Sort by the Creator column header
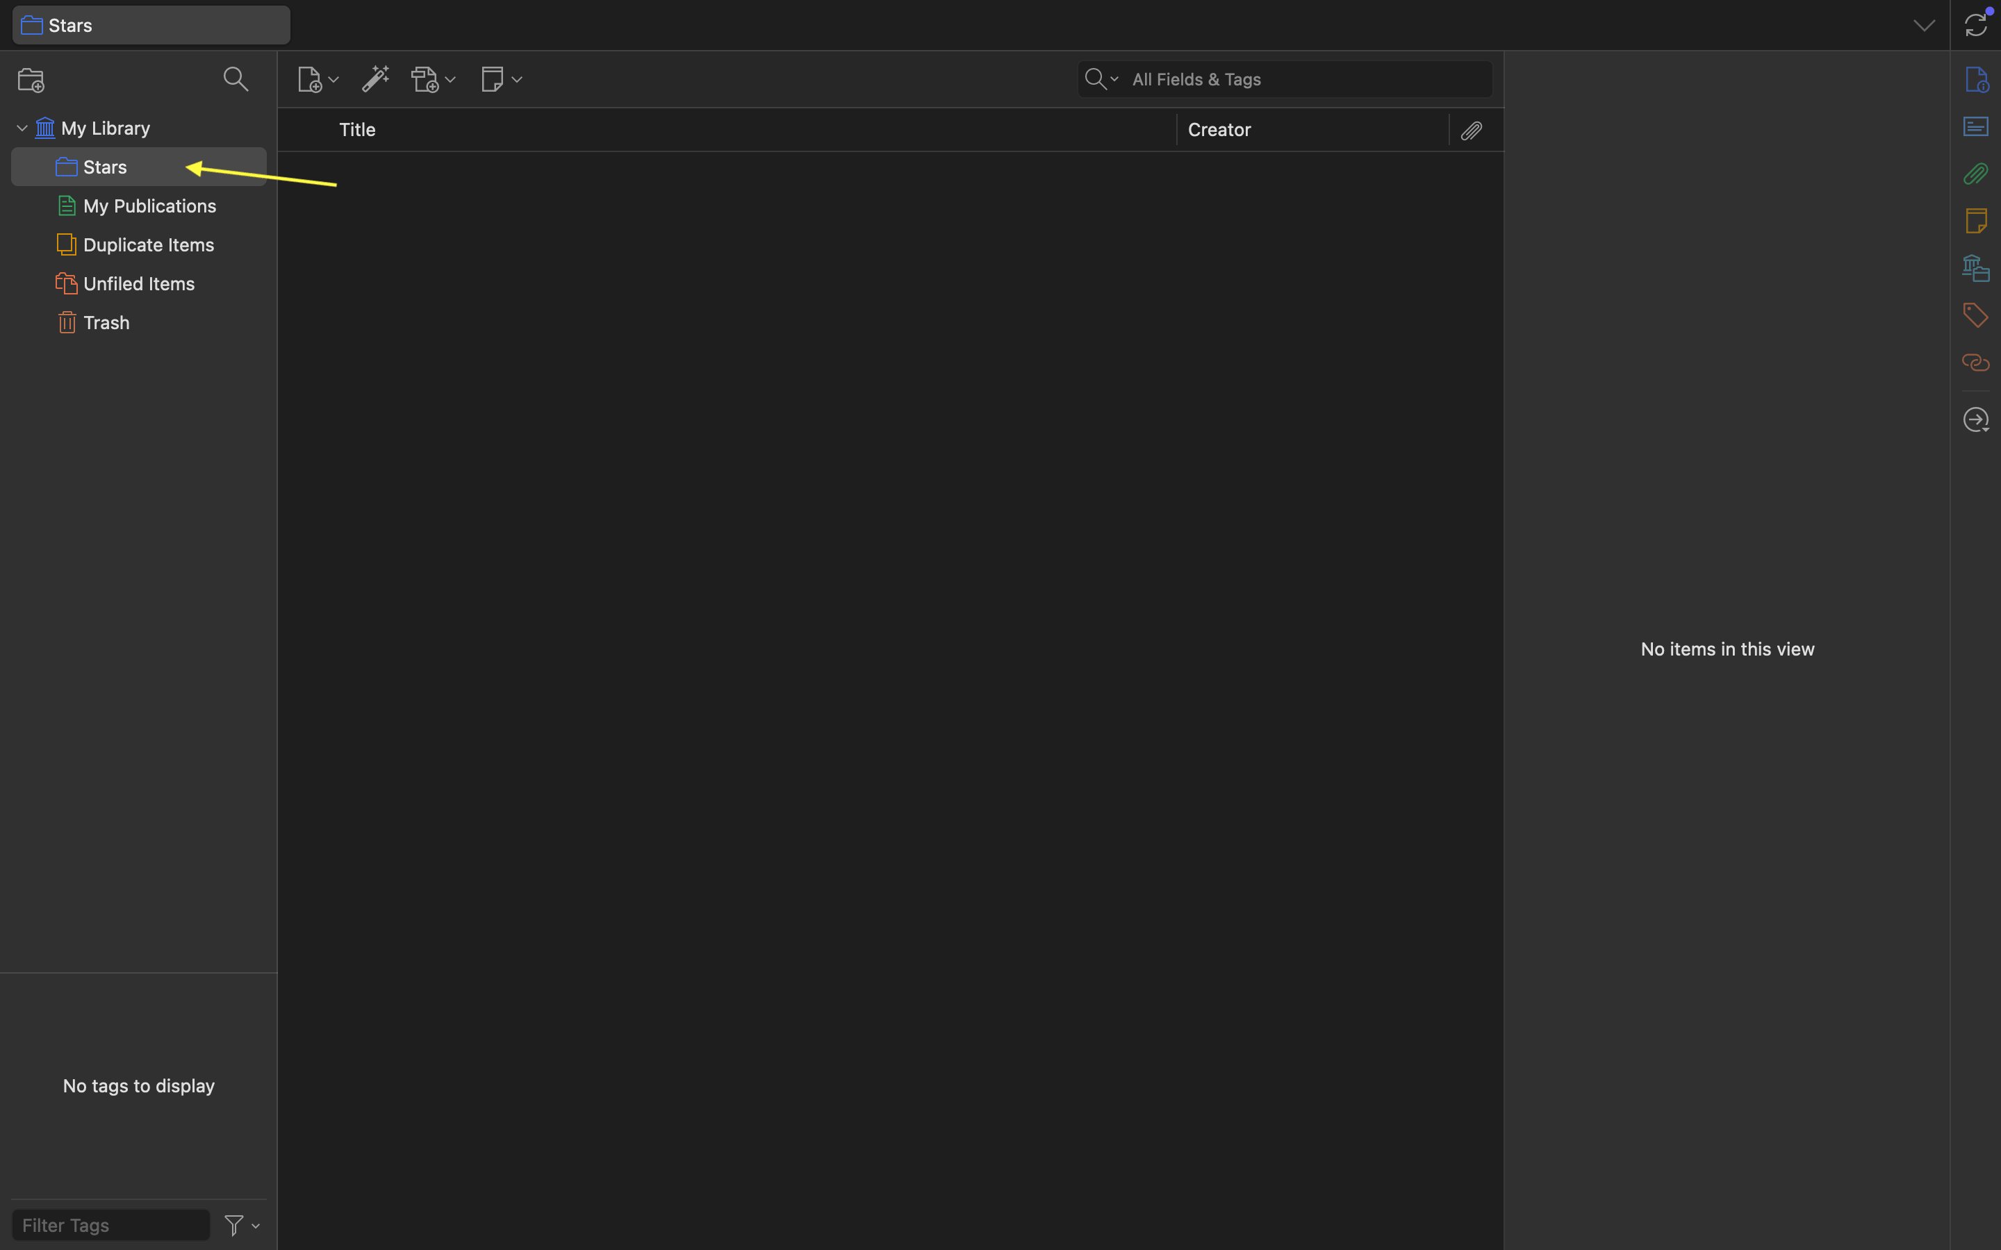The height and width of the screenshot is (1250, 2001). coord(1219,130)
